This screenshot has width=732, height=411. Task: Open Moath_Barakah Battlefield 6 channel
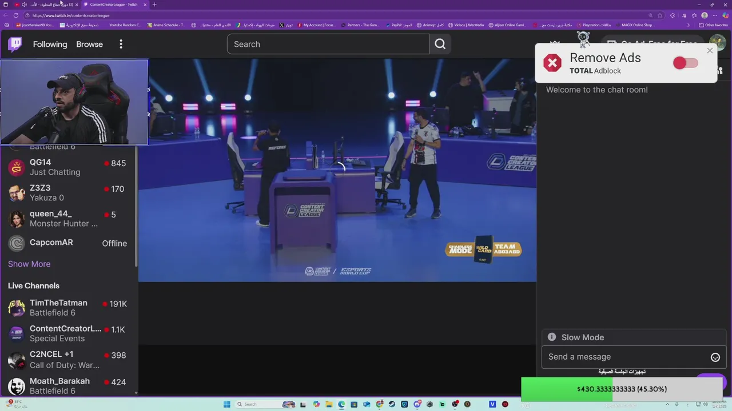pos(69,386)
